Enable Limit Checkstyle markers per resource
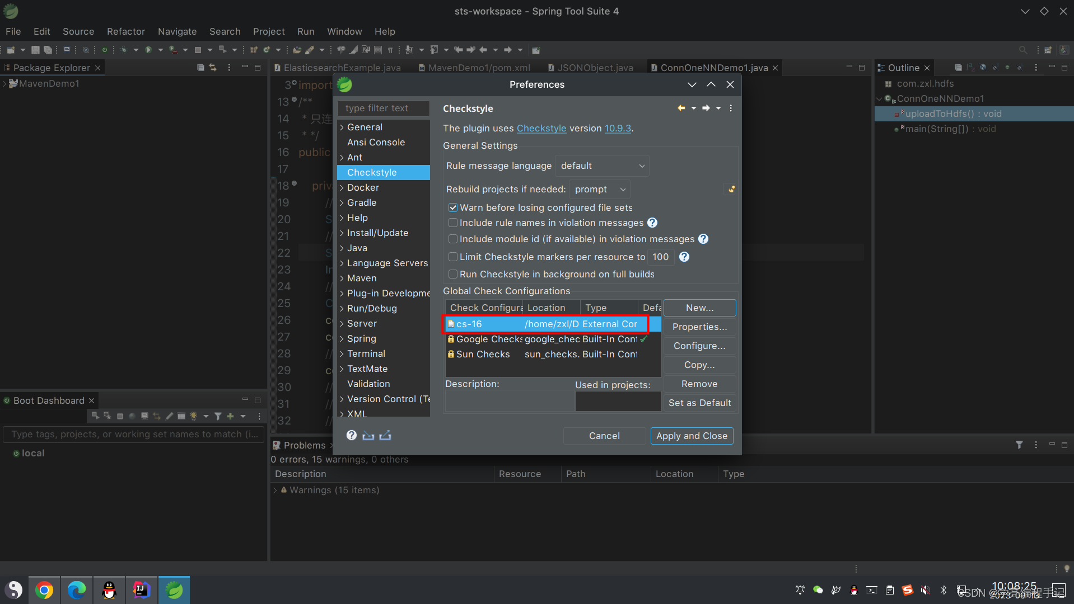This screenshot has width=1074, height=604. 453,257
